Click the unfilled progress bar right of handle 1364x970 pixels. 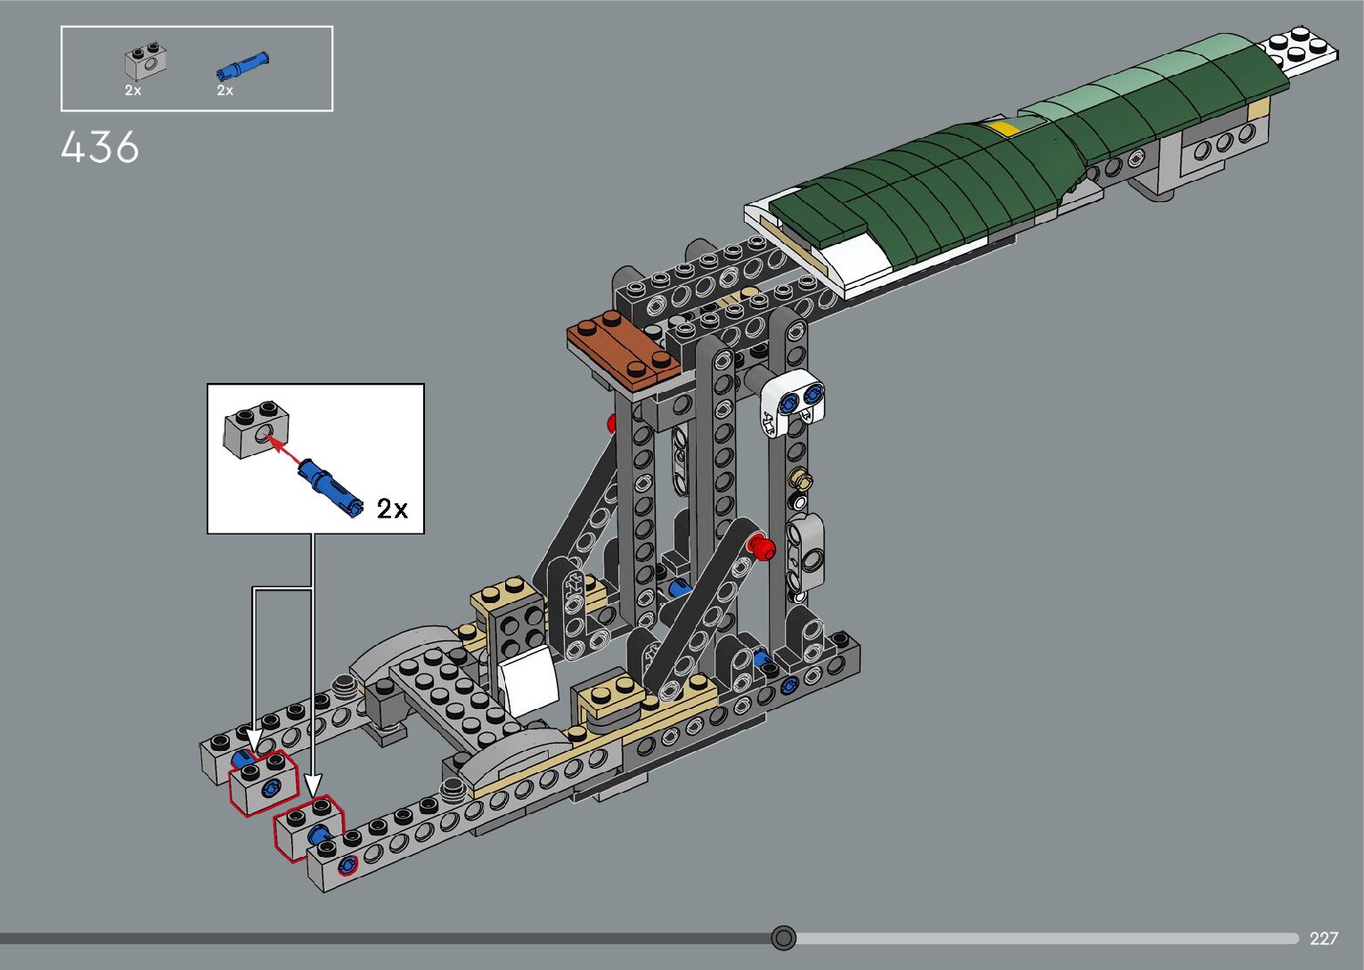tap(1042, 938)
